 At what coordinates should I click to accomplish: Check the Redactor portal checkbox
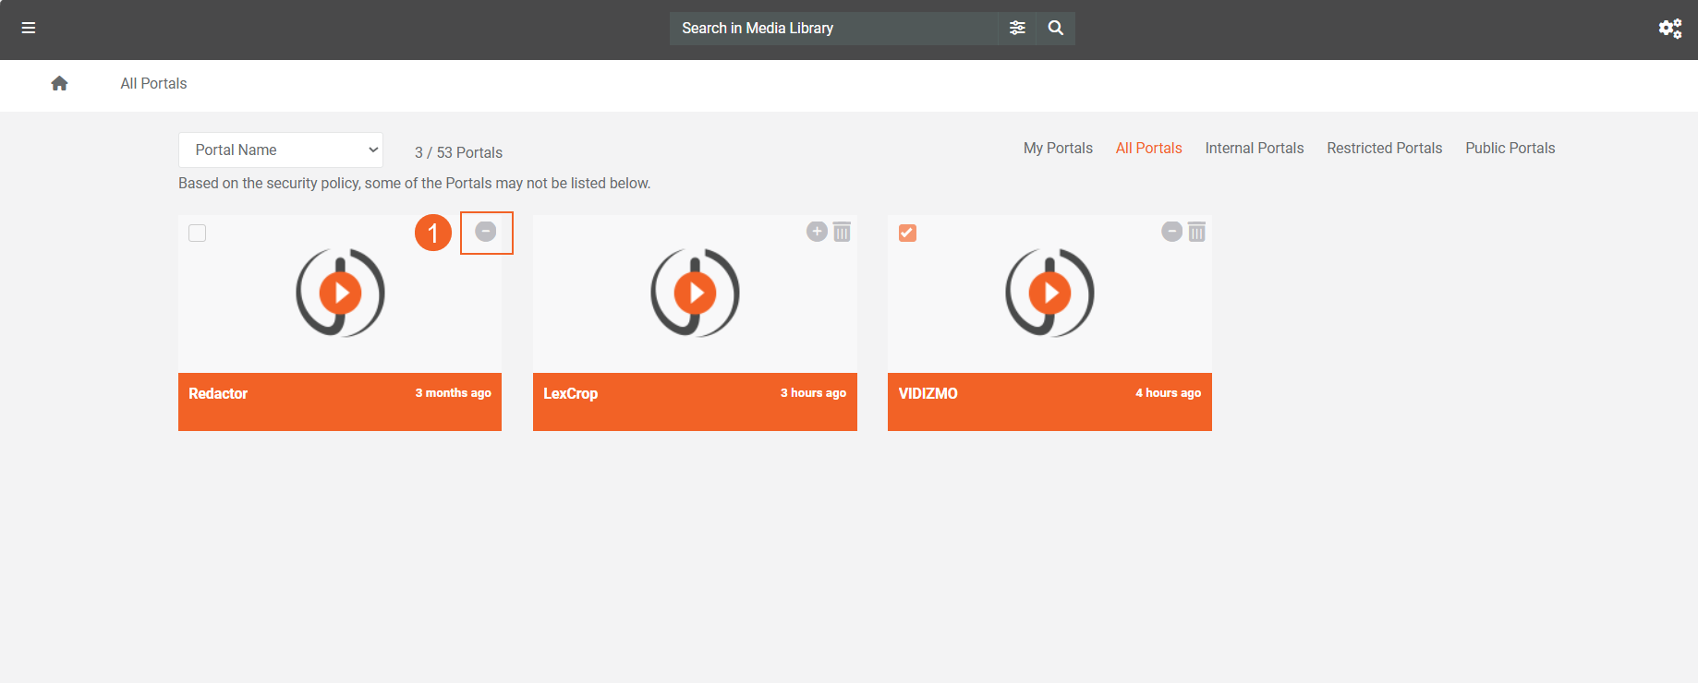click(x=198, y=234)
